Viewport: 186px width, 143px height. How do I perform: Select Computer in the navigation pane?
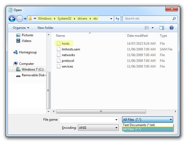coord(26,64)
